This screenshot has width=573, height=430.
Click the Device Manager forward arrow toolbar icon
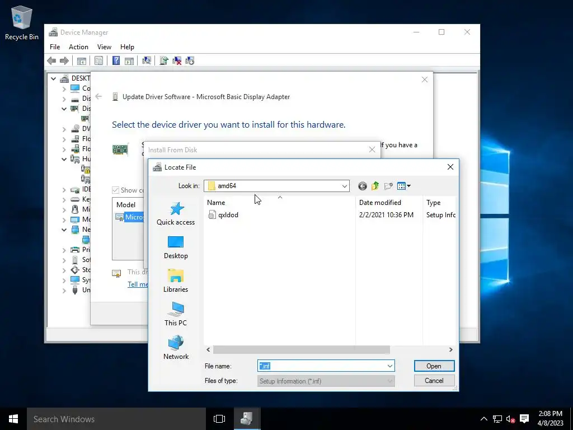point(64,60)
